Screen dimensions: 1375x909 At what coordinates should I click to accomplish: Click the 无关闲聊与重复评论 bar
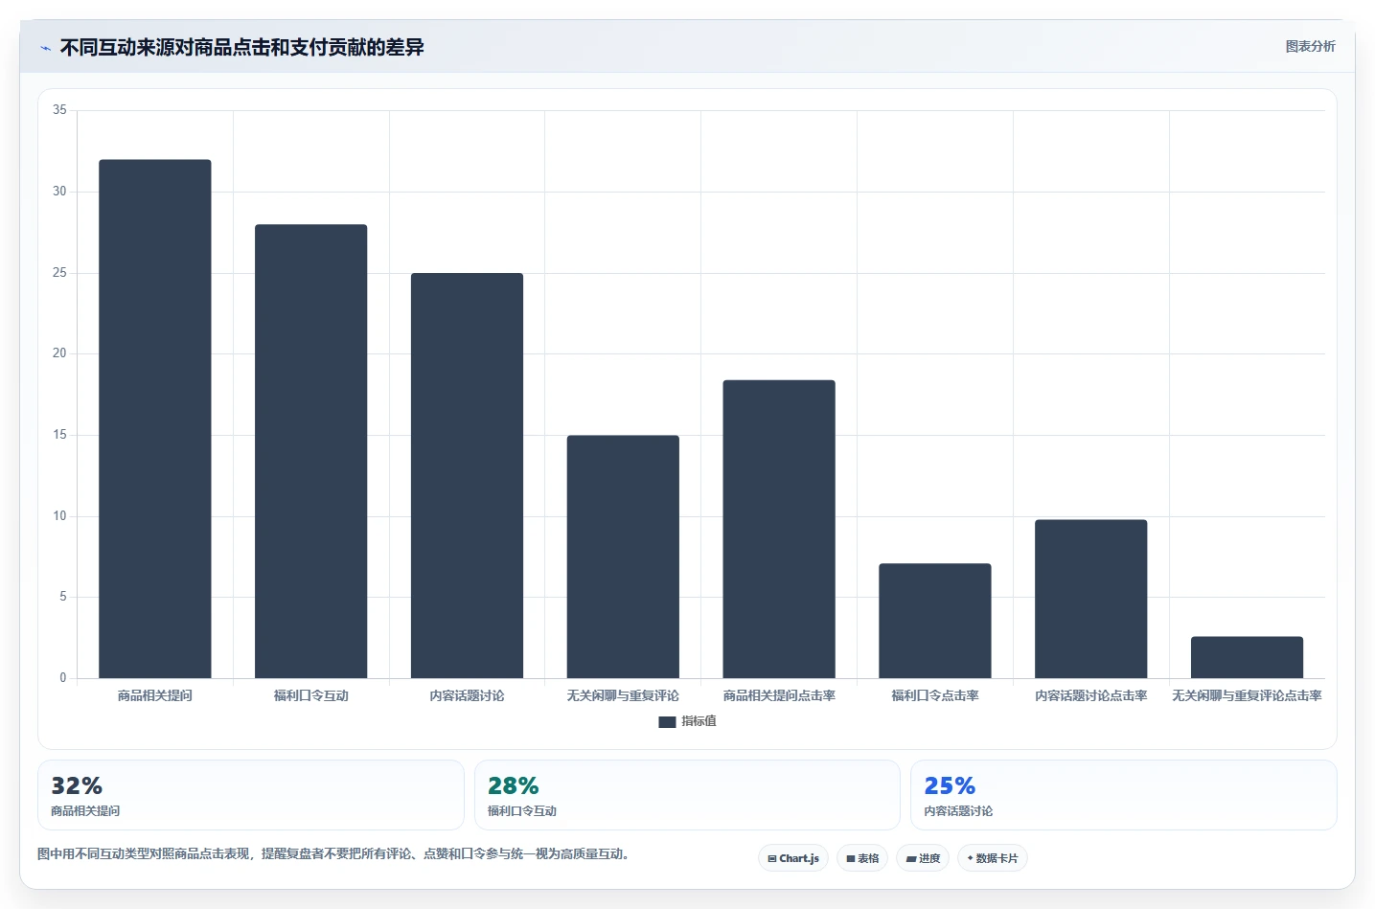[623, 557]
